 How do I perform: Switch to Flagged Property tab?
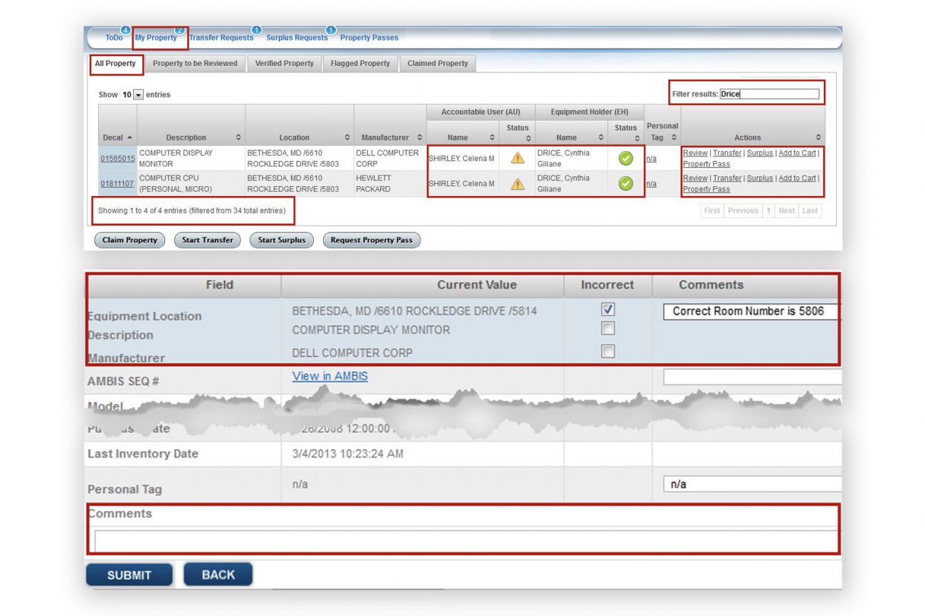pyautogui.click(x=360, y=63)
